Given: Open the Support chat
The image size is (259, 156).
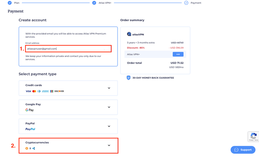Looking at the screenshot, I should (243, 150).
